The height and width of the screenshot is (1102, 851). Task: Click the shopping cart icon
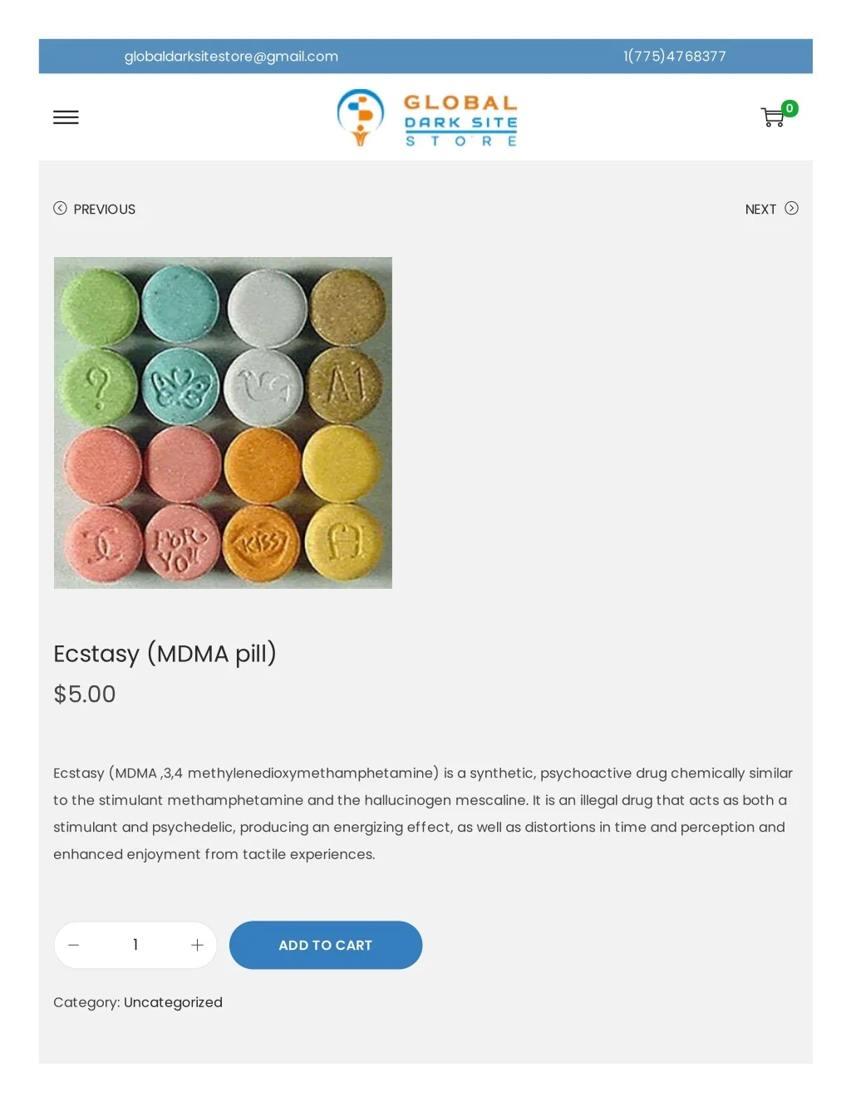point(772,118)
